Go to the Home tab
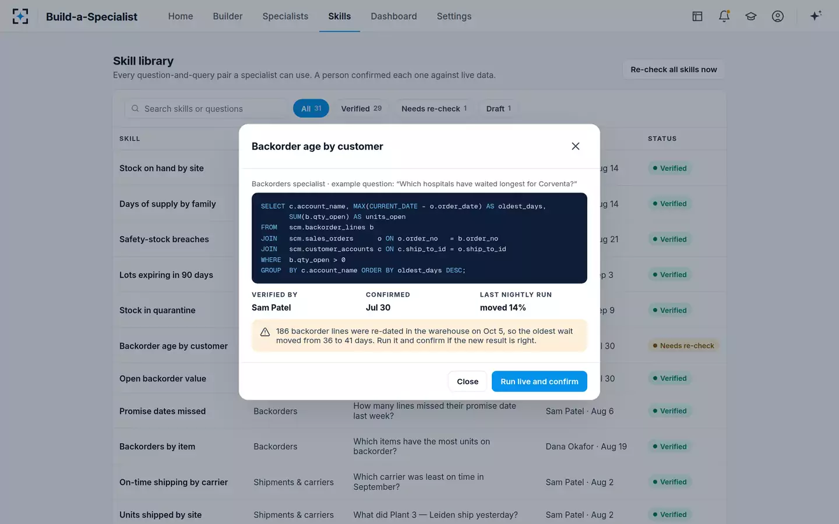 tap(181, 16)
